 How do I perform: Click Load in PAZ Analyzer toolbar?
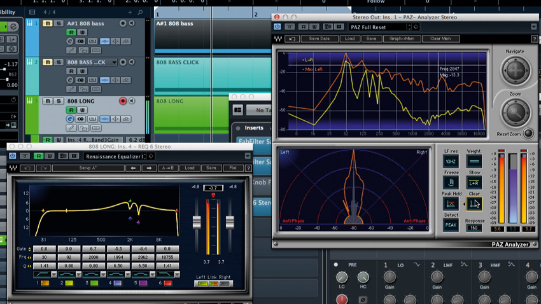pos(349,39)
